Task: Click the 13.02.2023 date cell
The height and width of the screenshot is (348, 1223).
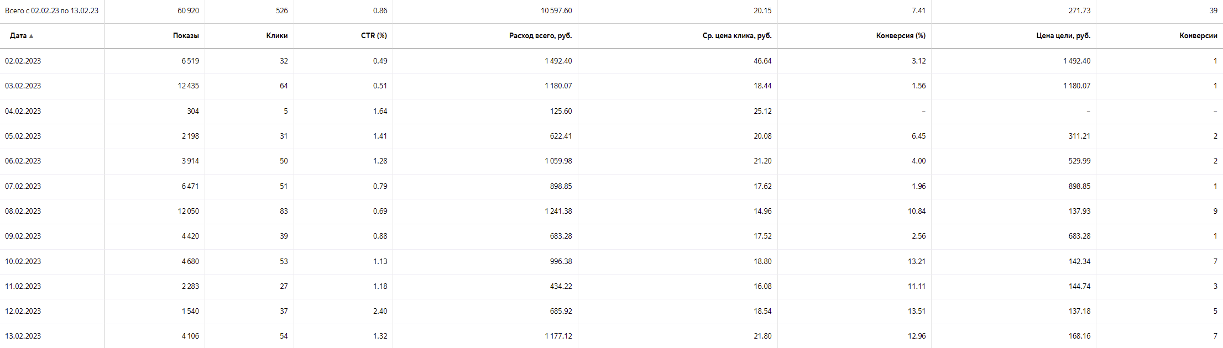Action: coord(23,336)
